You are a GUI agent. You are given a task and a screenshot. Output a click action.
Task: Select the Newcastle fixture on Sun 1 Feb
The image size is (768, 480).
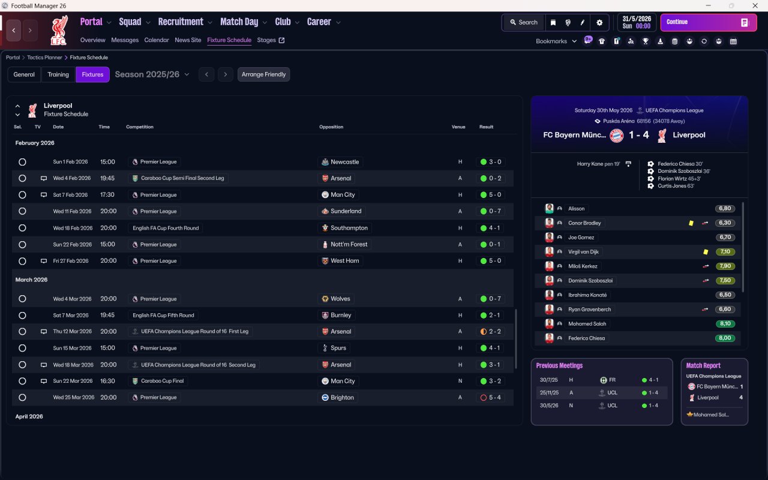[x=22, y=162]
